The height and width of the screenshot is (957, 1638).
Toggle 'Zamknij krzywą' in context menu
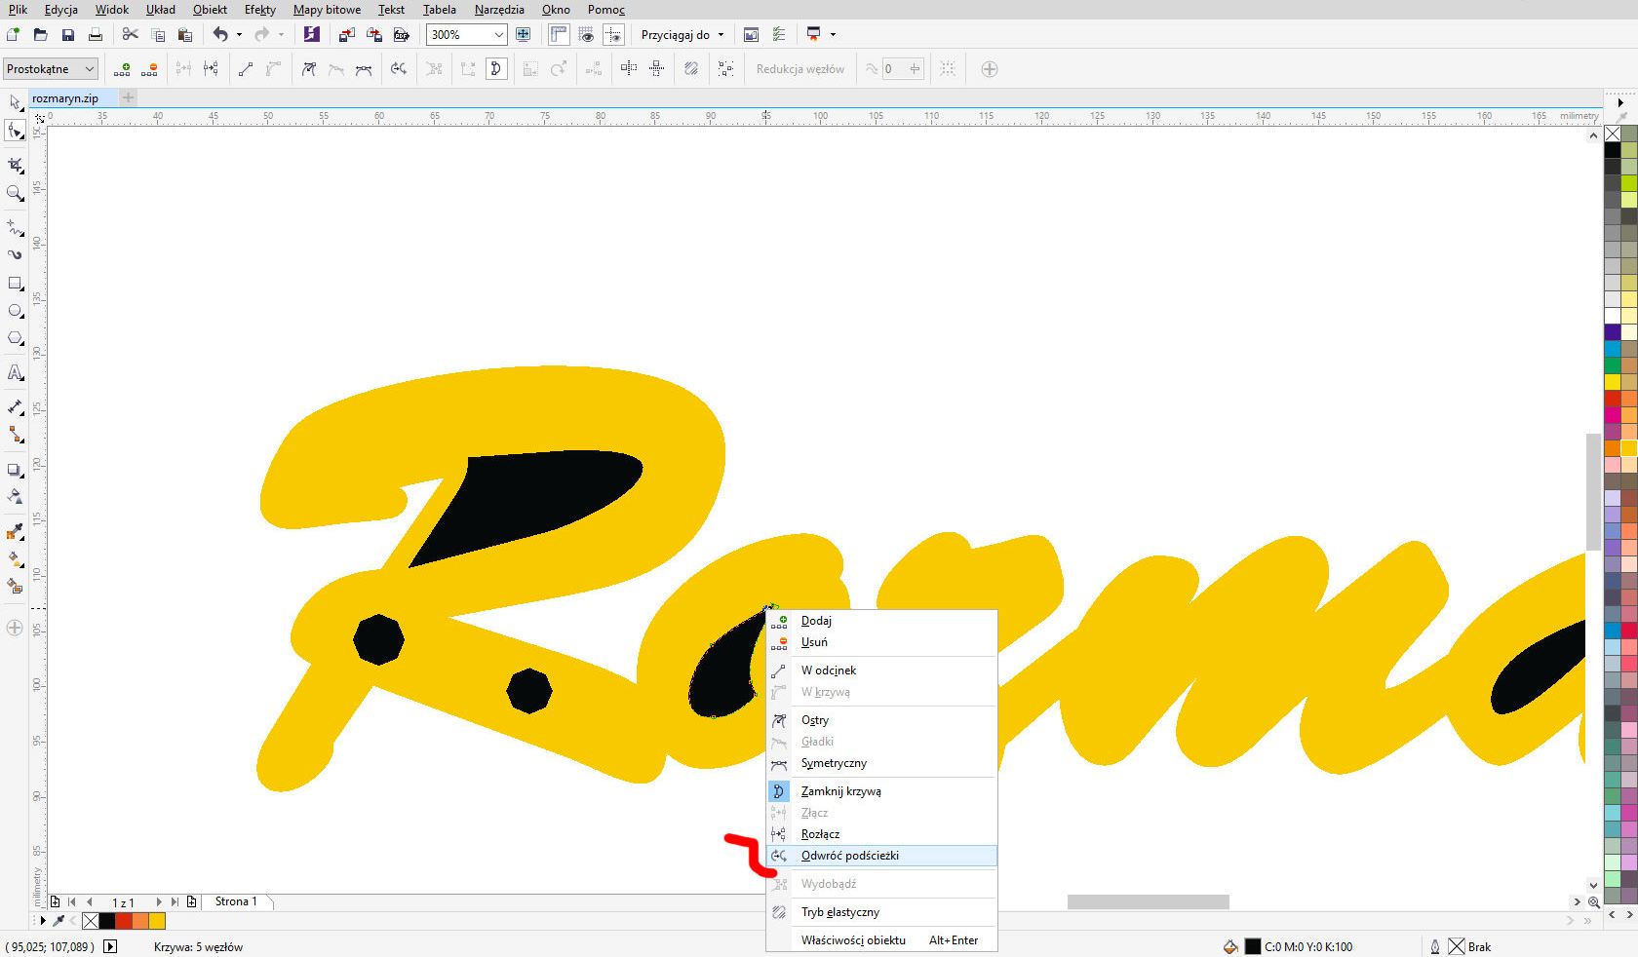[x=840, y=791]
